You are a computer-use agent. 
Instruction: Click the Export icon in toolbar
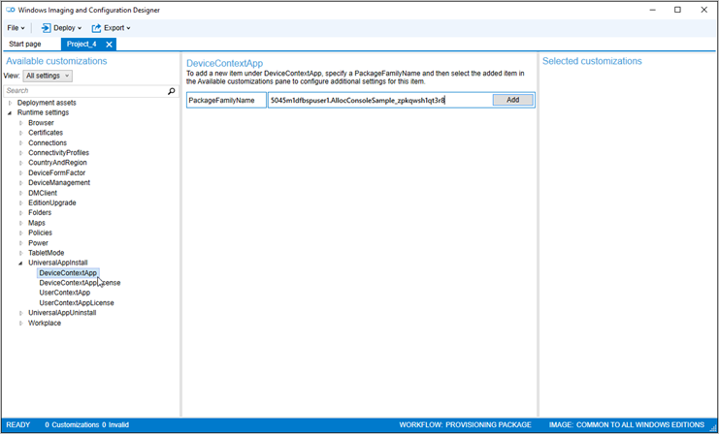point(97,28)
